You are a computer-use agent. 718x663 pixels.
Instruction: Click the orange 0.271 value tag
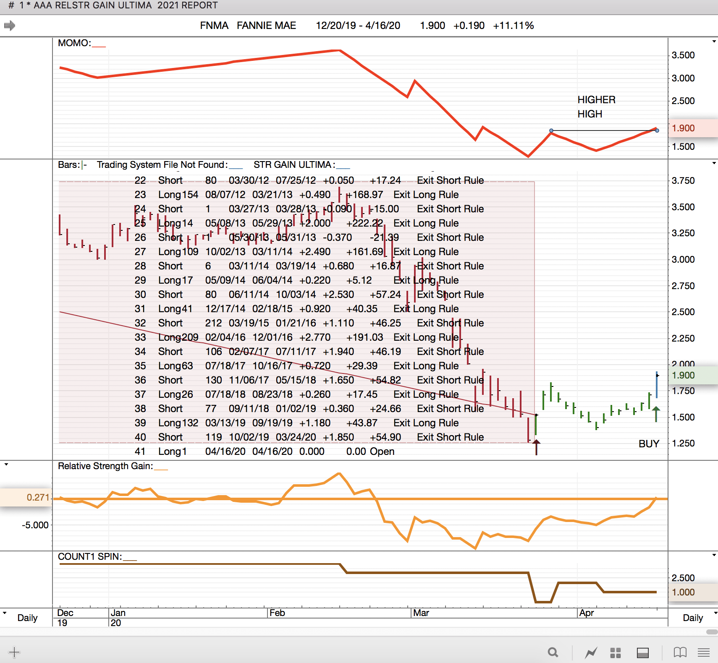(x=26, y=497)
